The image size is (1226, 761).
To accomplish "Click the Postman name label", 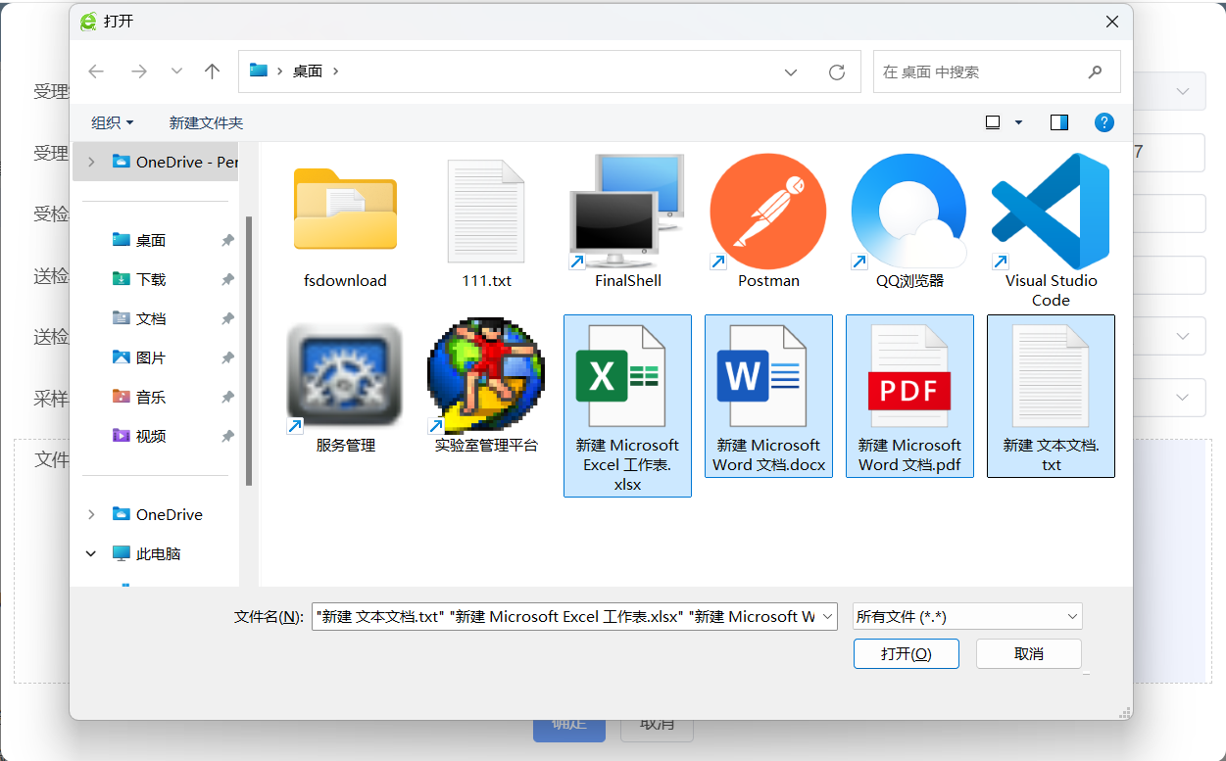I will pyautogui.click(x=768, y=280).
